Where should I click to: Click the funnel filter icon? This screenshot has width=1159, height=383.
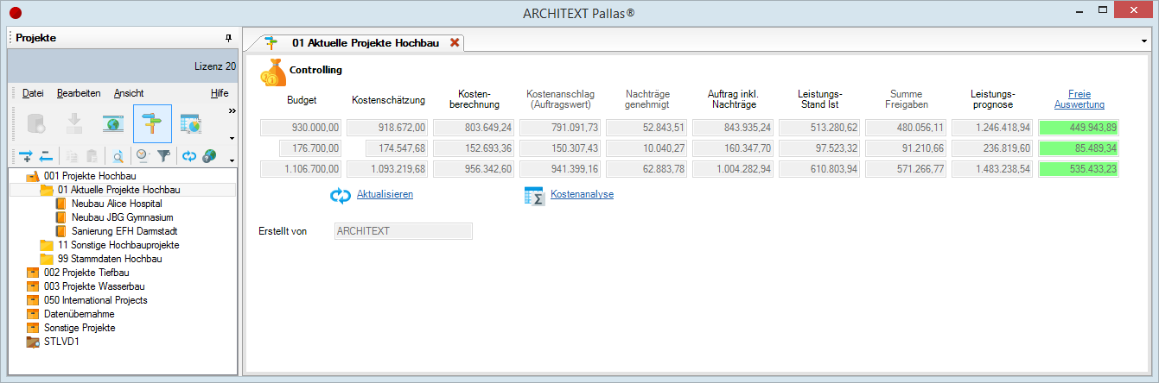[x=163, y=156]
